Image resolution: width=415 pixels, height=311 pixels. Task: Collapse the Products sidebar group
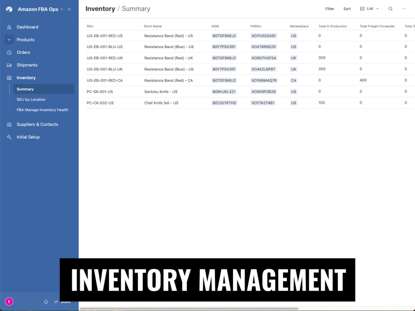[9, 39]
